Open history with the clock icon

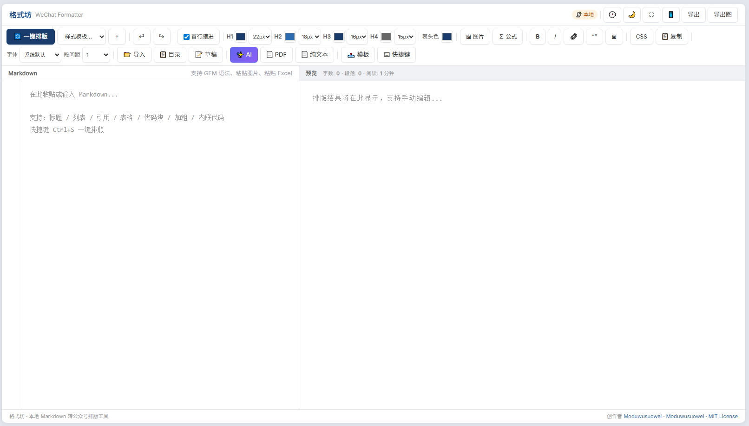tap(612, 15)
